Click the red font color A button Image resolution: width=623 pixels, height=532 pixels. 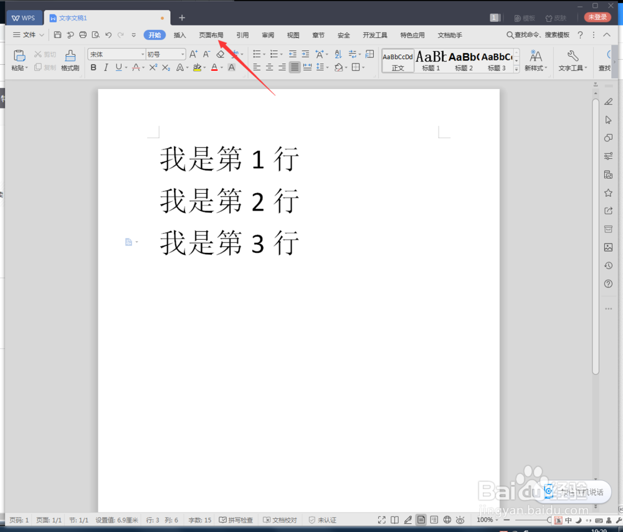[x=214, y=67]
